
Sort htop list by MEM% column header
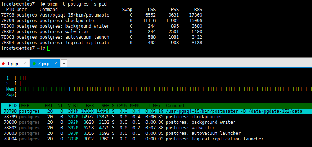135,106
